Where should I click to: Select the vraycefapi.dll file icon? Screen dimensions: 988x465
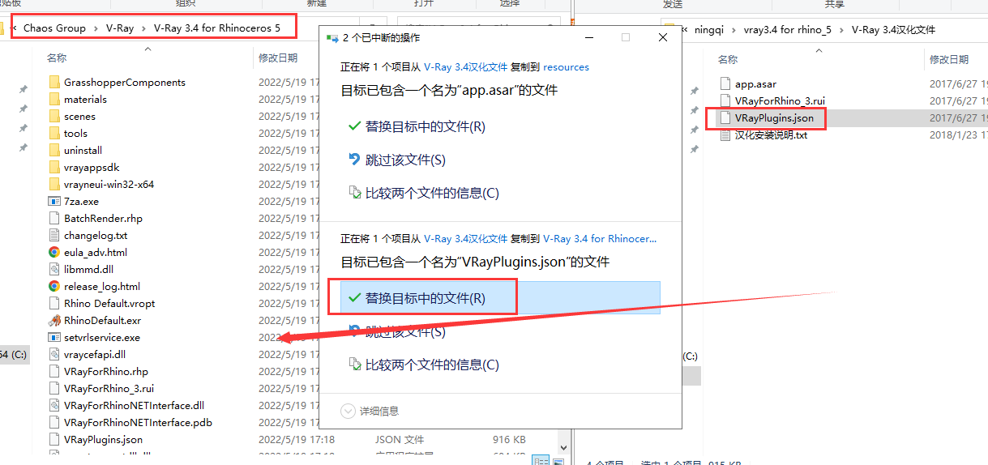point(54,354)
